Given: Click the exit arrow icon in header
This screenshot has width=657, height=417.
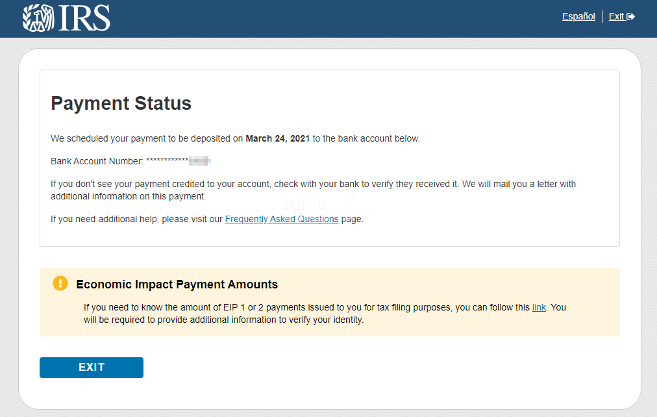Looking at the screenshot, I should tap(630, 17).
